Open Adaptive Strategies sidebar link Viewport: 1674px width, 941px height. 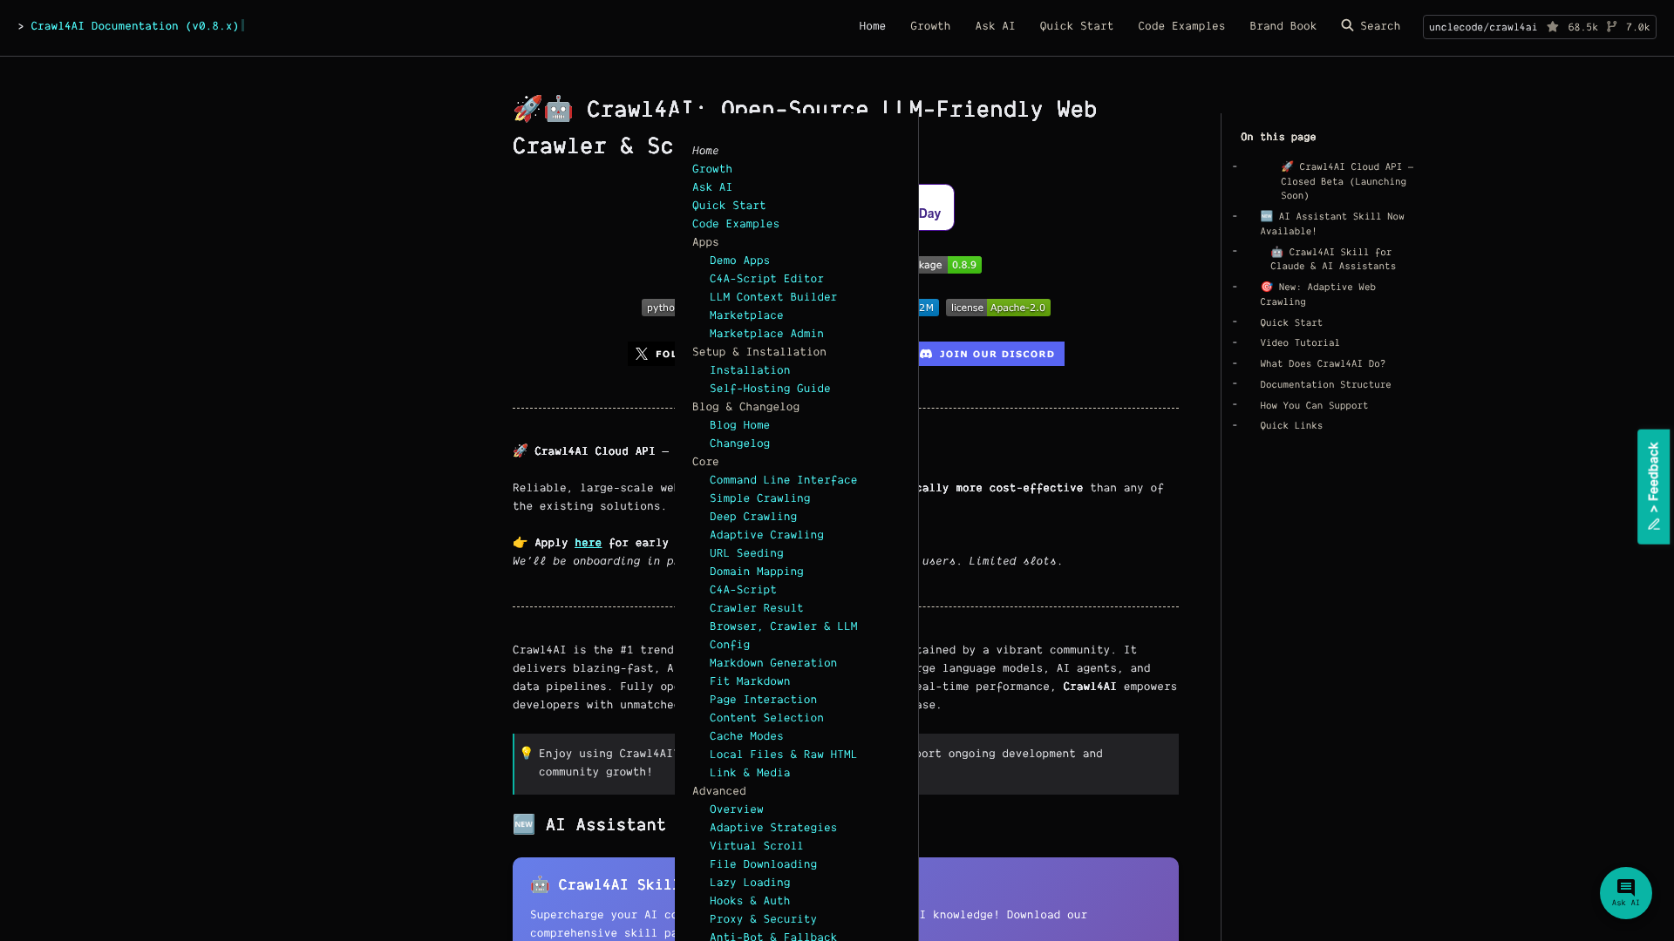(x=772, y=828)
